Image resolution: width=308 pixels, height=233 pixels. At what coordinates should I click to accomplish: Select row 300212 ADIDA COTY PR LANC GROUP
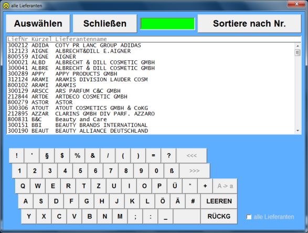(x=151, y=45)
